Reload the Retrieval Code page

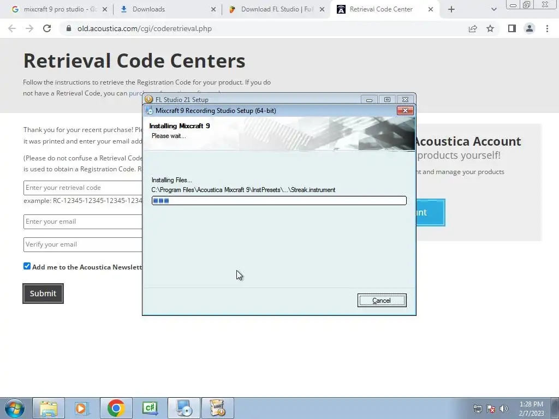tap(47, 28)
